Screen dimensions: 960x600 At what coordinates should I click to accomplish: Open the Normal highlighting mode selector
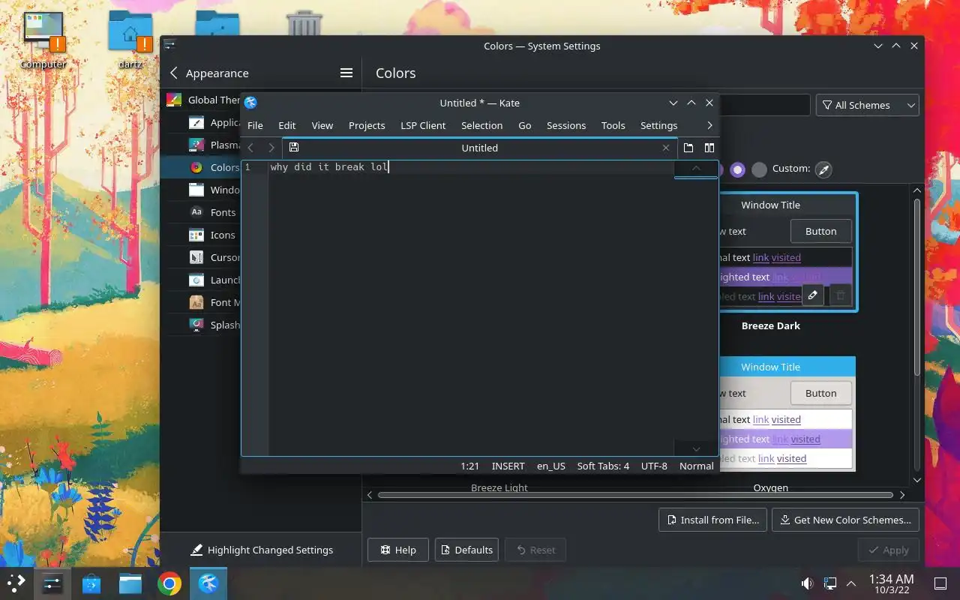[x=697, y=466]
